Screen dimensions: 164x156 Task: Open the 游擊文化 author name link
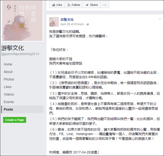(67, 20)
